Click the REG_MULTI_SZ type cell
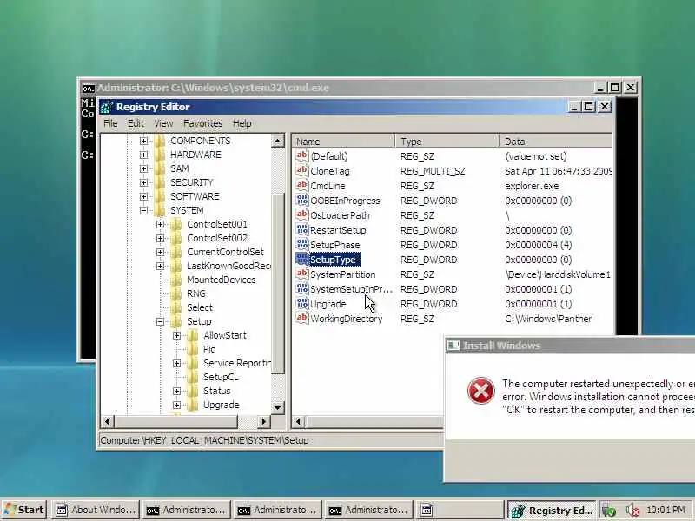 point(433,171)
